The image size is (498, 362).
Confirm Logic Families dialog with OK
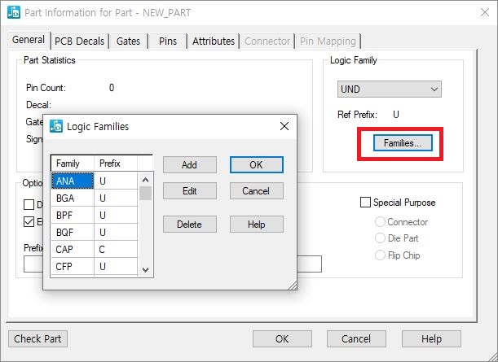(256, 164)
